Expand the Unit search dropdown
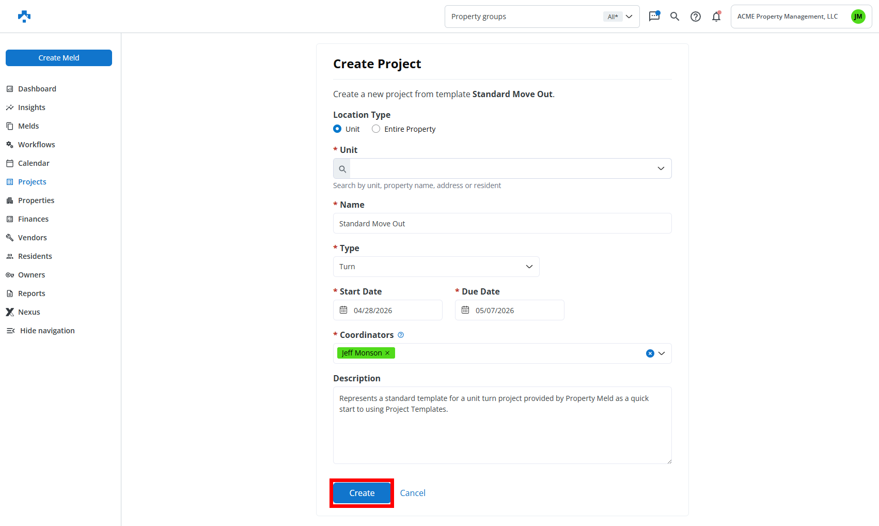This screenshot has width=879, height=526. point(661,168)
